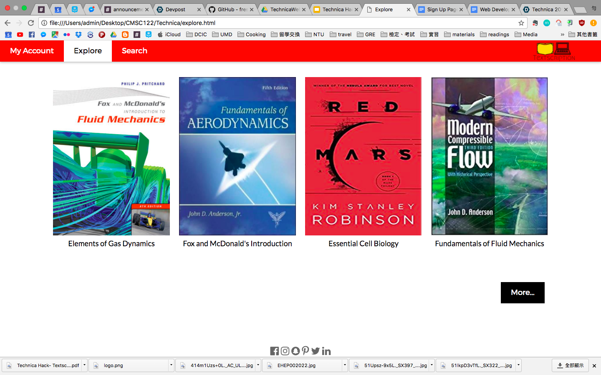The width and height of the screenshot is (601, 375).
Task: Open the new tab button
Action: pos(580,10)
